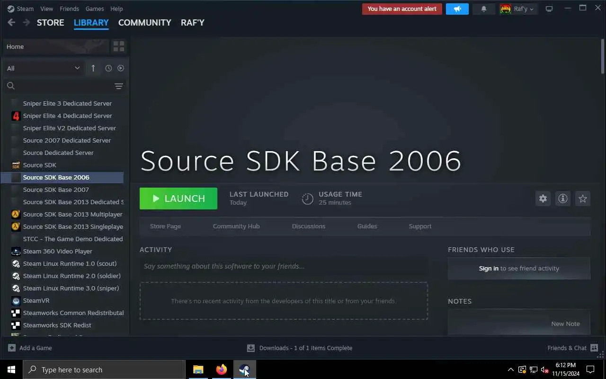Open the Support link

click(x=420, y=226)
